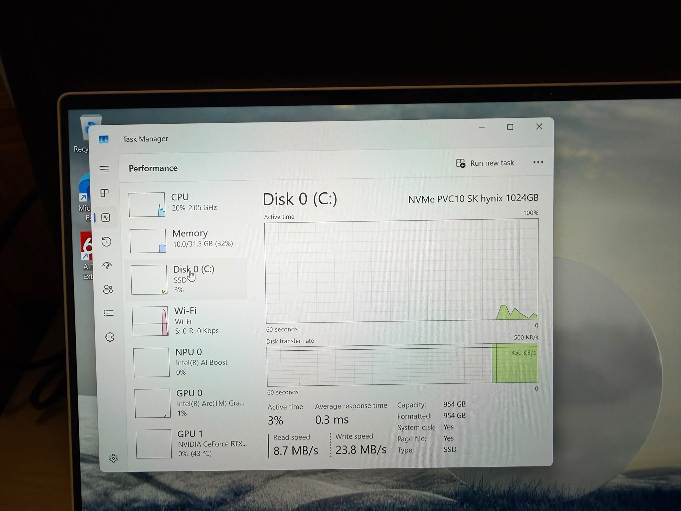
Task: Open the App history page icon
Action: [106, 242]
